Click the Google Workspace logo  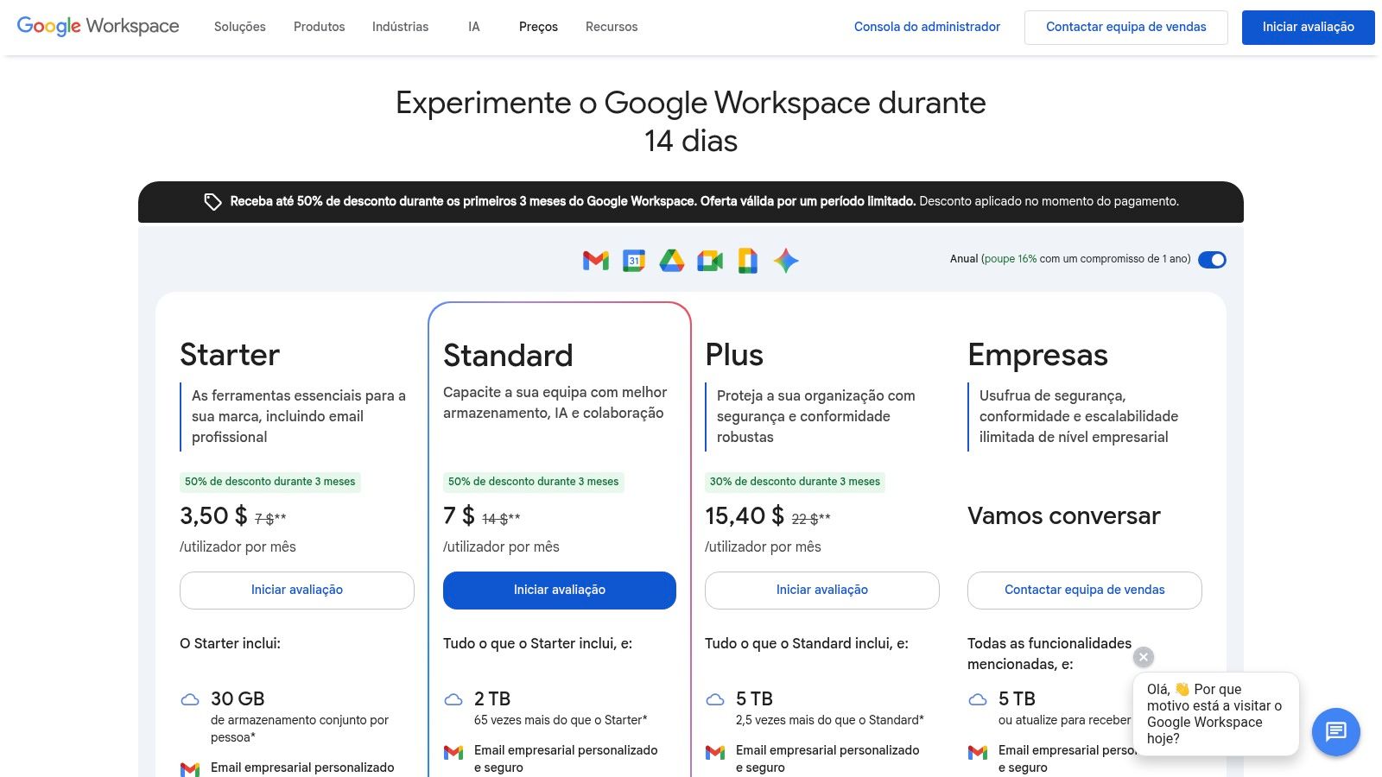98,26
